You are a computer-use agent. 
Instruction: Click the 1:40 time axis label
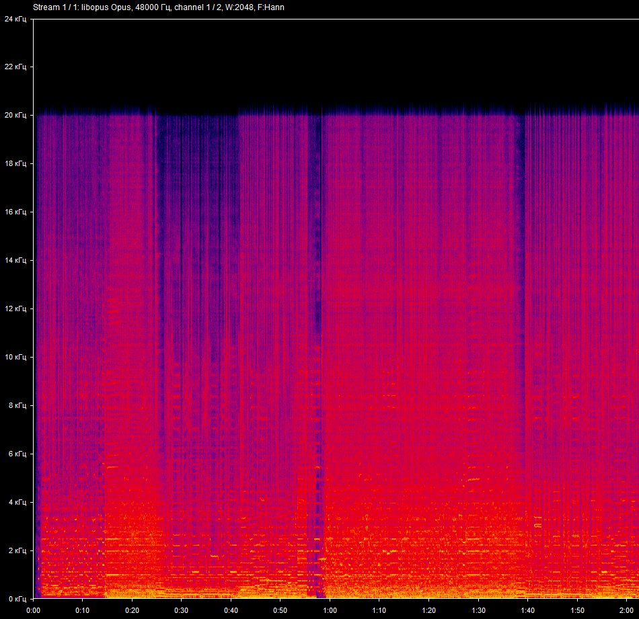528,610
